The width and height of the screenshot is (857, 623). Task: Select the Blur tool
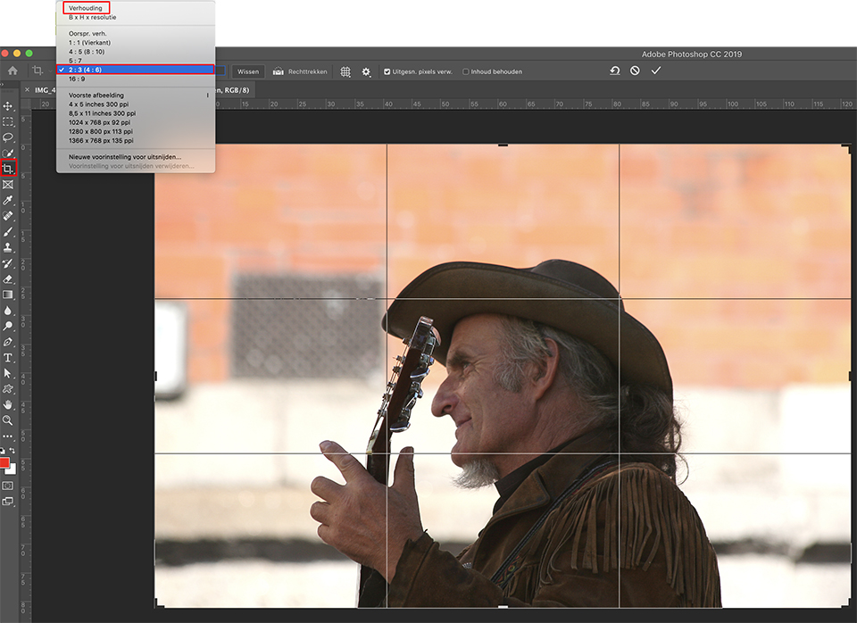coord(8,311)
